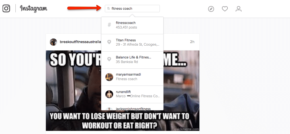Choose Balance Life & Fitness location result

pyautogui.click(x=132, y=60)
